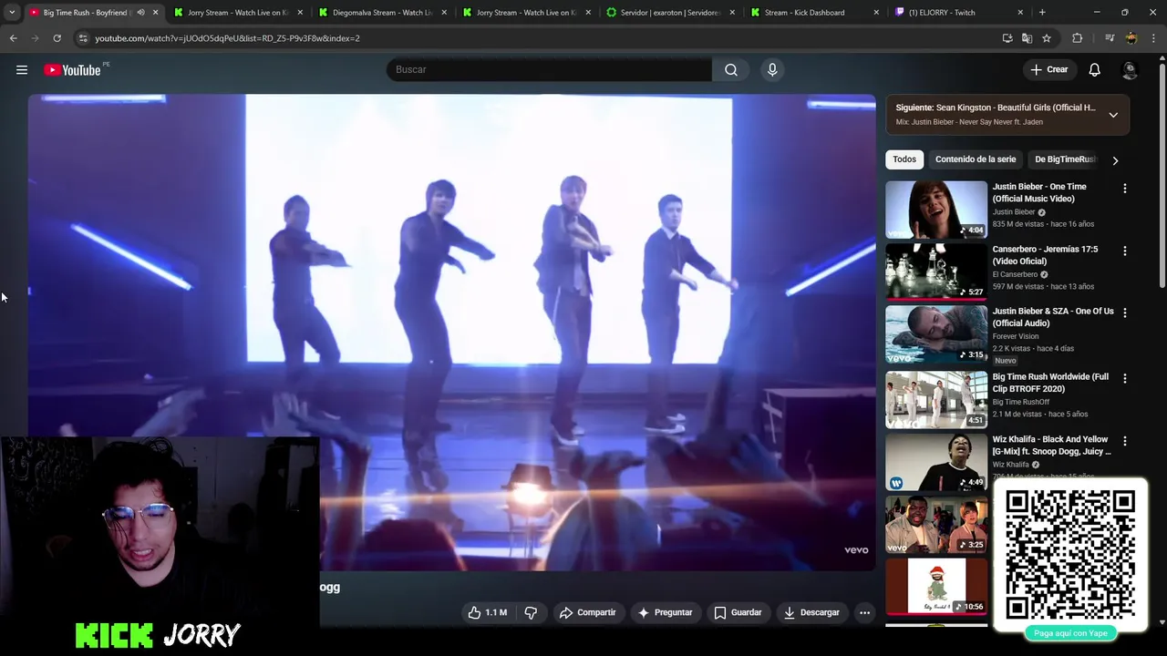Screen dimensions: 1167x656
Task: Mute the Big Time Rush tab audio
Action: (140, 13)
